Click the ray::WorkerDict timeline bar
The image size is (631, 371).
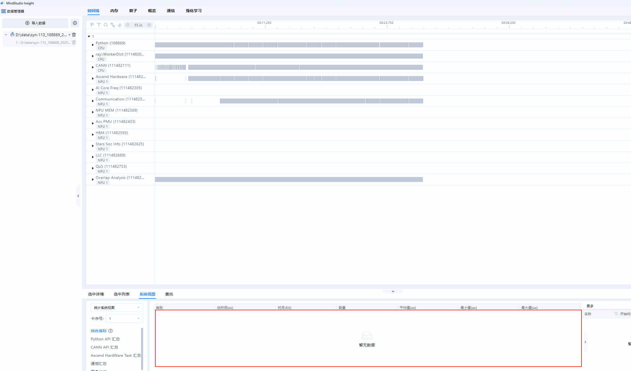[x=289, y=56]
